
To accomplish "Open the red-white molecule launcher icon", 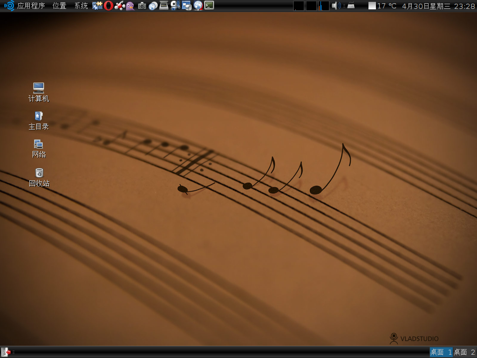I will [x=120, y=6].
